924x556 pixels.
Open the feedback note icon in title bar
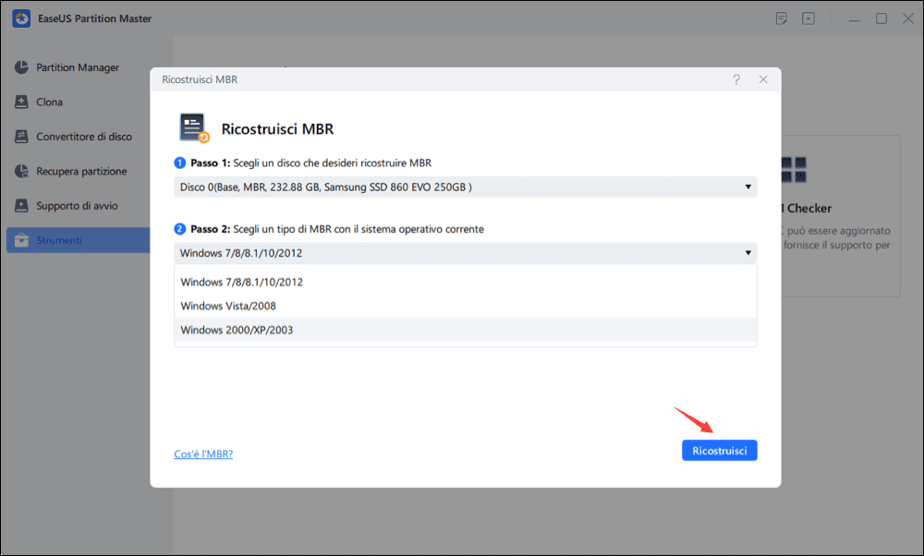click(x=782, y=18)
